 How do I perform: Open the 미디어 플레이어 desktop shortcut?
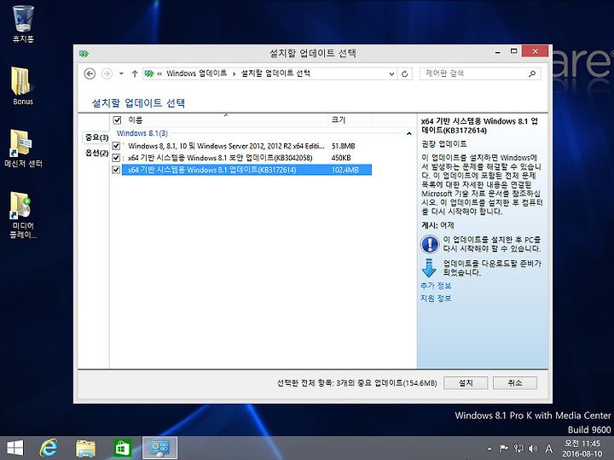pyautogui.click(x=23, y=215)
